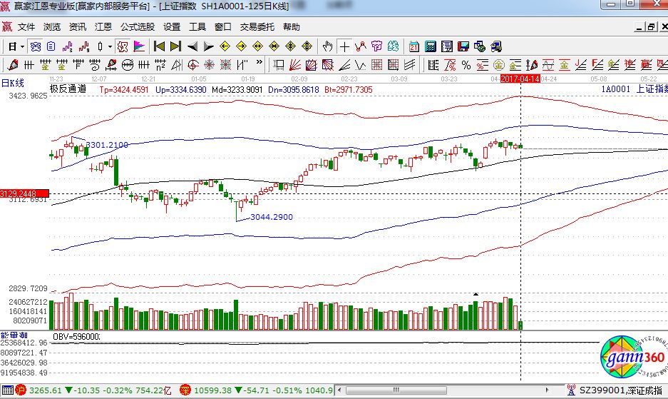
Task: Click the colored flag chart icon
Action: (140, 46)
